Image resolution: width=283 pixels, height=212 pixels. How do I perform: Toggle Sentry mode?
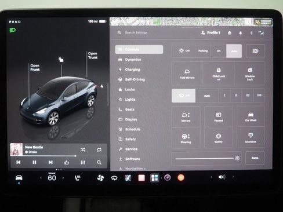click(x=219, y=138)
